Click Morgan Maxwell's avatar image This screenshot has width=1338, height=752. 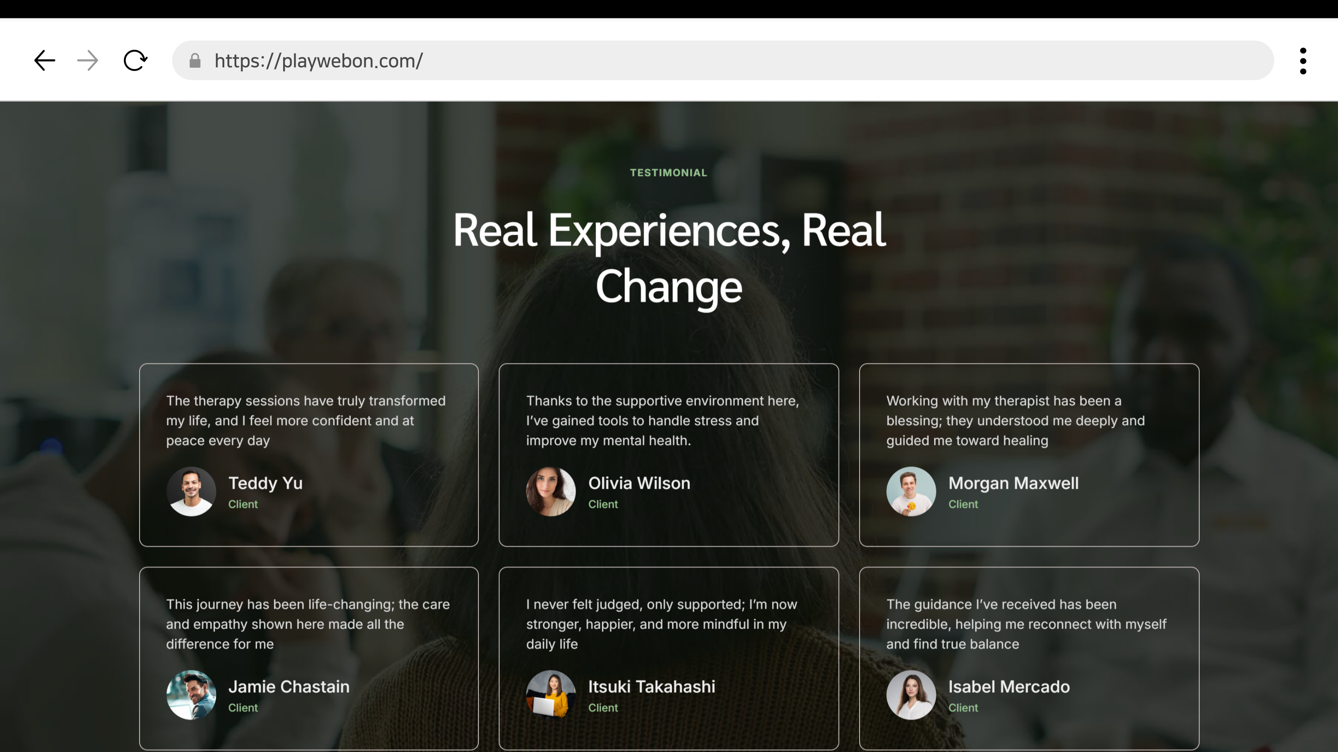(910, 491)
